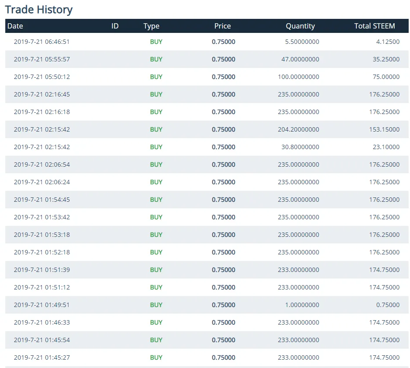Click the 47.00000000 quantity cell
Image resolution: width=410 pixels, height=368 pixels.
click(x=300, y=59)
